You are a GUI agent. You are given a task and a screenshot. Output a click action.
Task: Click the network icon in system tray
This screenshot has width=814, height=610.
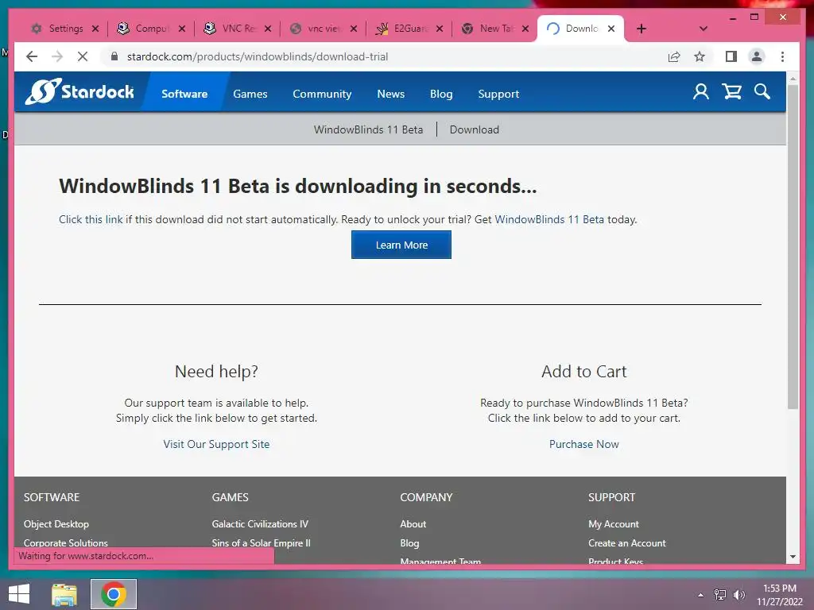719,594
